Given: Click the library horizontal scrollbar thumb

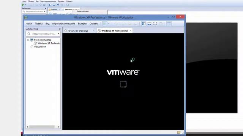Looking at the screenshot, I should point(42,127).
